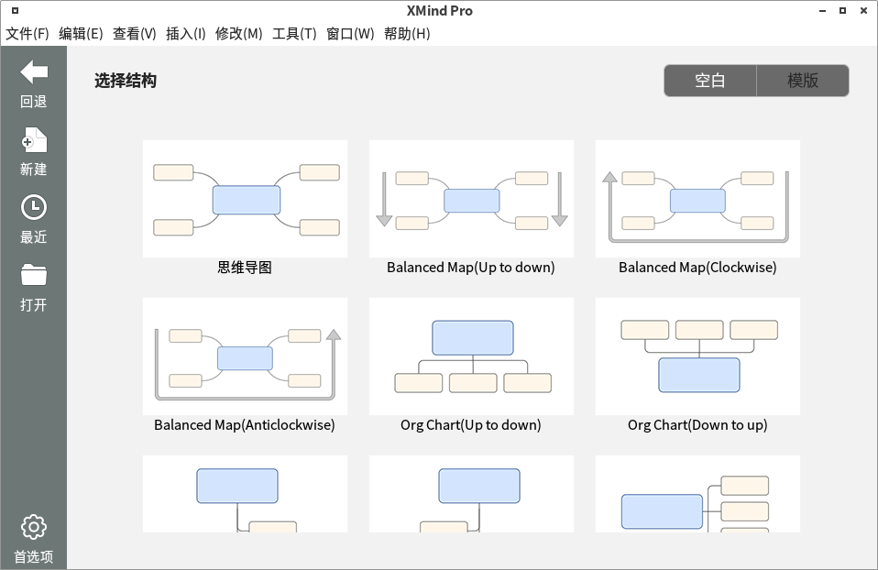Open the 帮助(H) menu
This screenshot has width=878, height=570.
pyautogui.click(x=407, y=34)
